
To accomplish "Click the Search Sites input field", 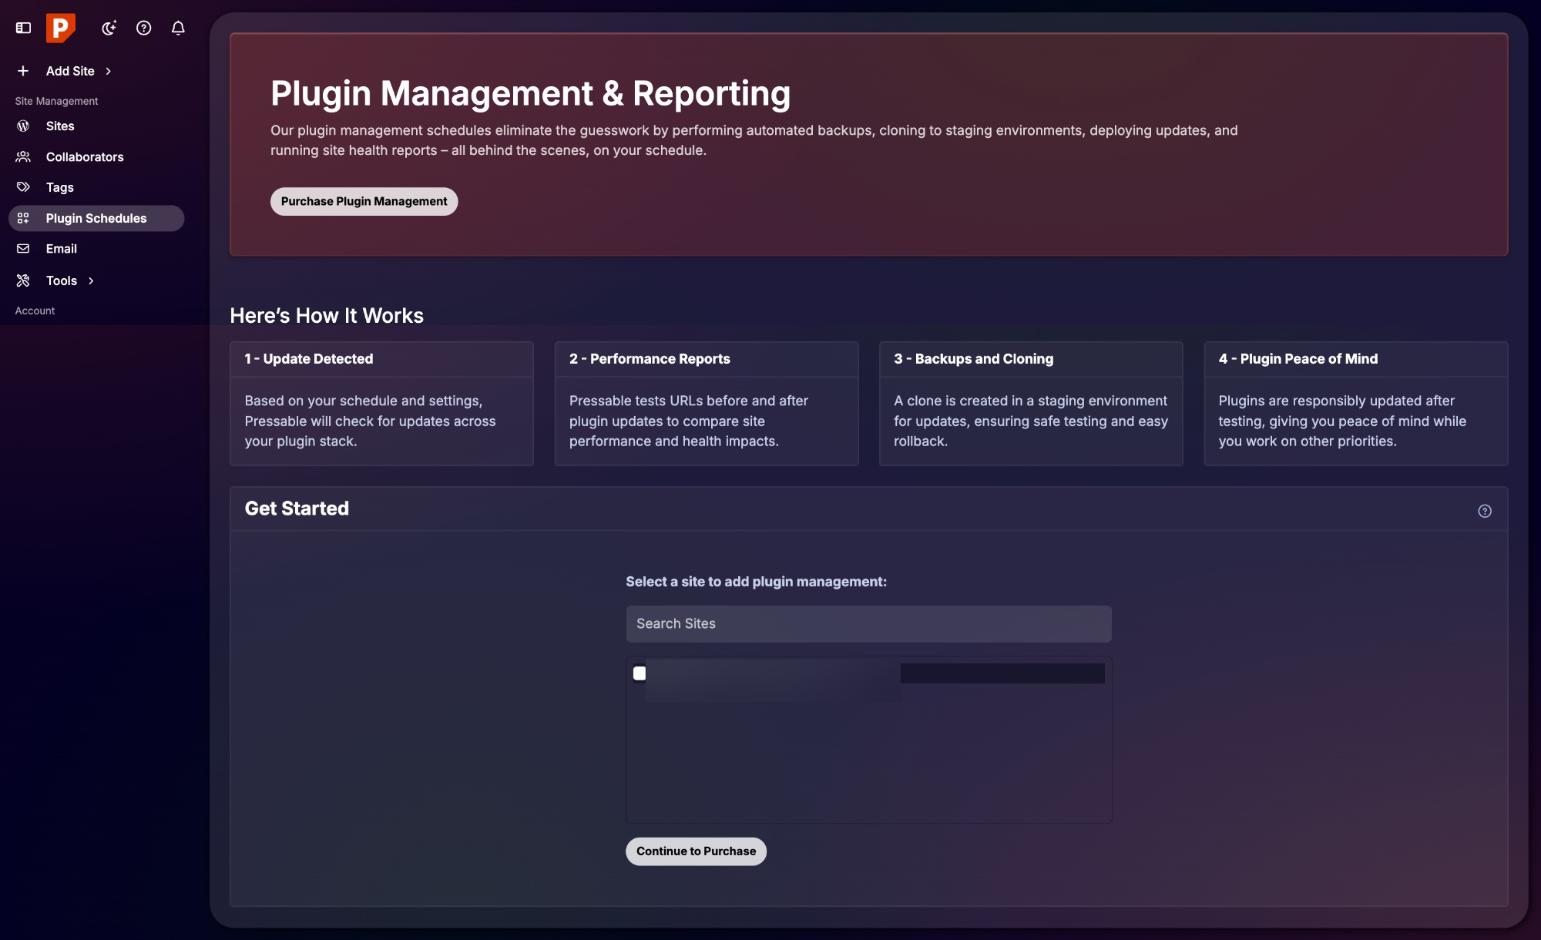I will [x=868, y=623].
